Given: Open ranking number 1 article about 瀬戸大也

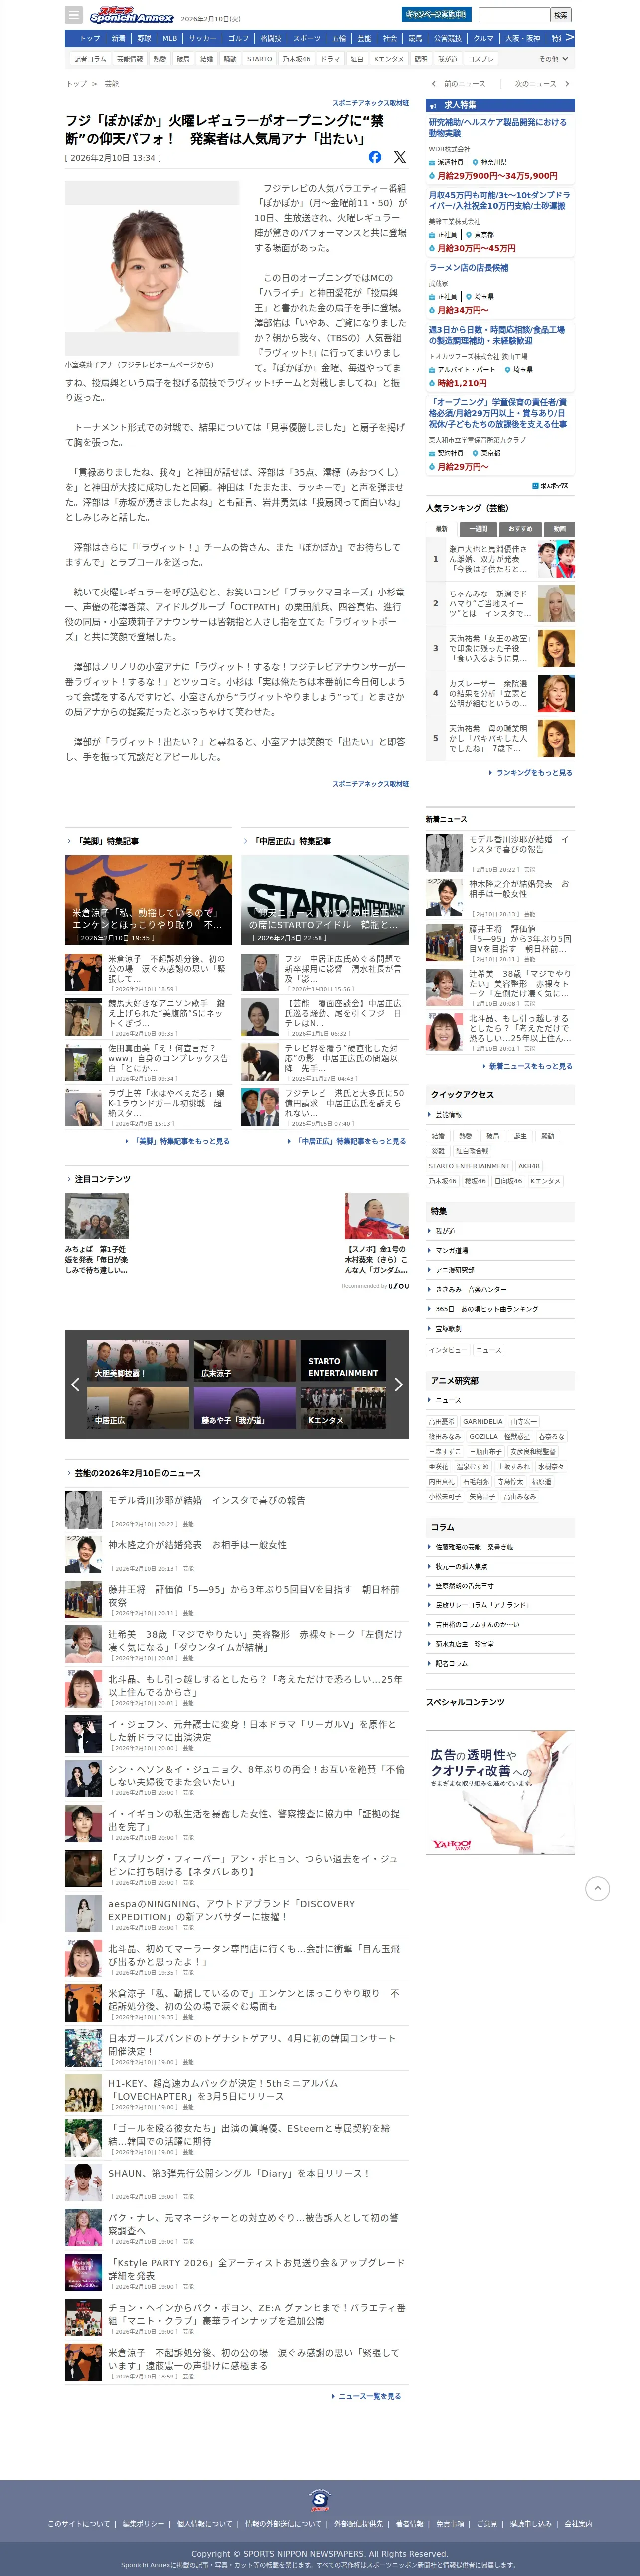Looking at the screenshot, I should pyautogui.click(x=500, y=559).
